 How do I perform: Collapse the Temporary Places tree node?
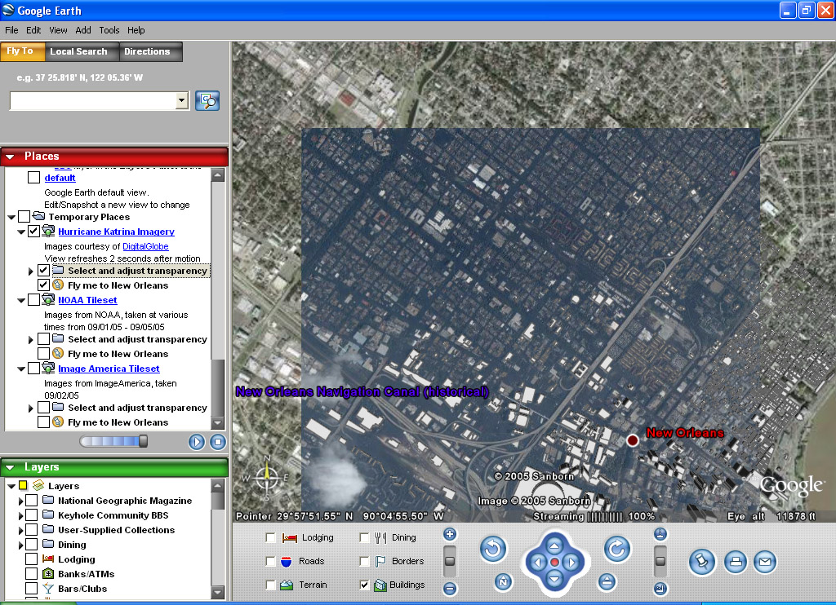pos(11,217)
